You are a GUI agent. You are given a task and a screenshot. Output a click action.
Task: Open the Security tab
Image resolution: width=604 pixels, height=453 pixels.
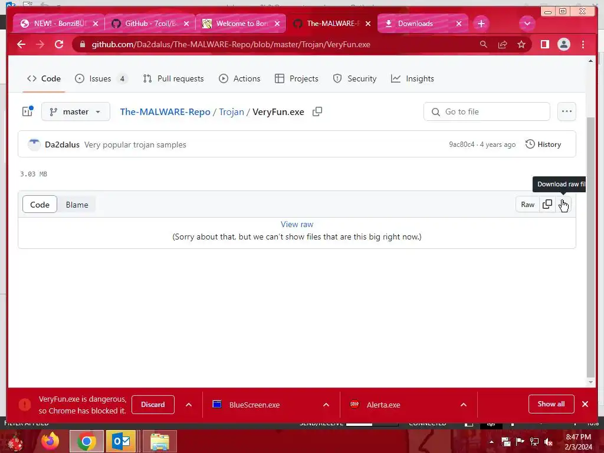point(354,78)
